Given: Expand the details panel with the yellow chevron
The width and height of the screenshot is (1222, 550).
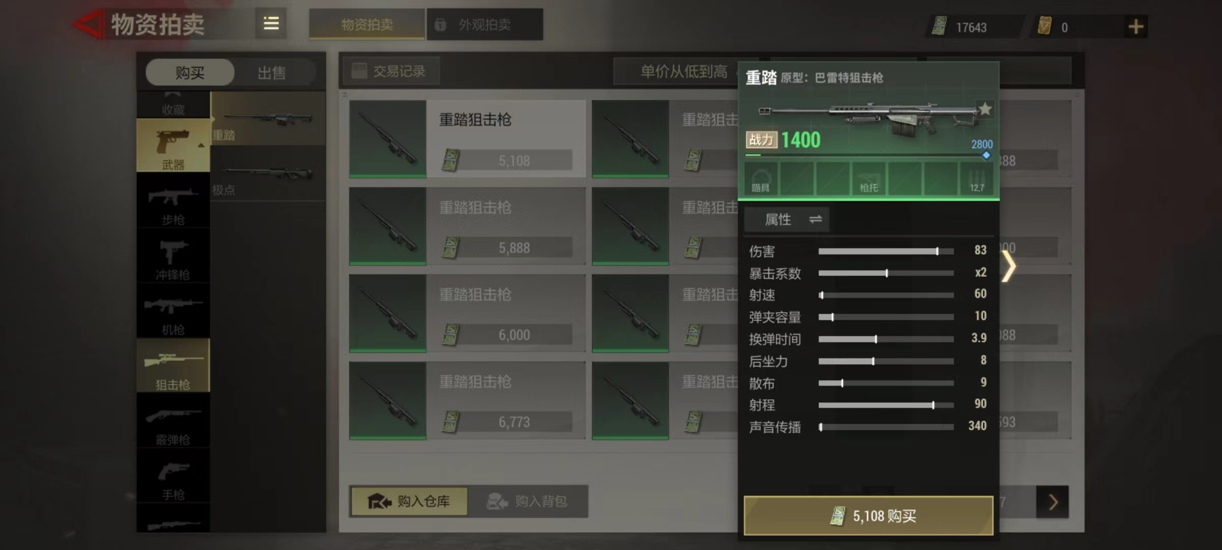Looking at the screenshot, I should [1009, 266].
